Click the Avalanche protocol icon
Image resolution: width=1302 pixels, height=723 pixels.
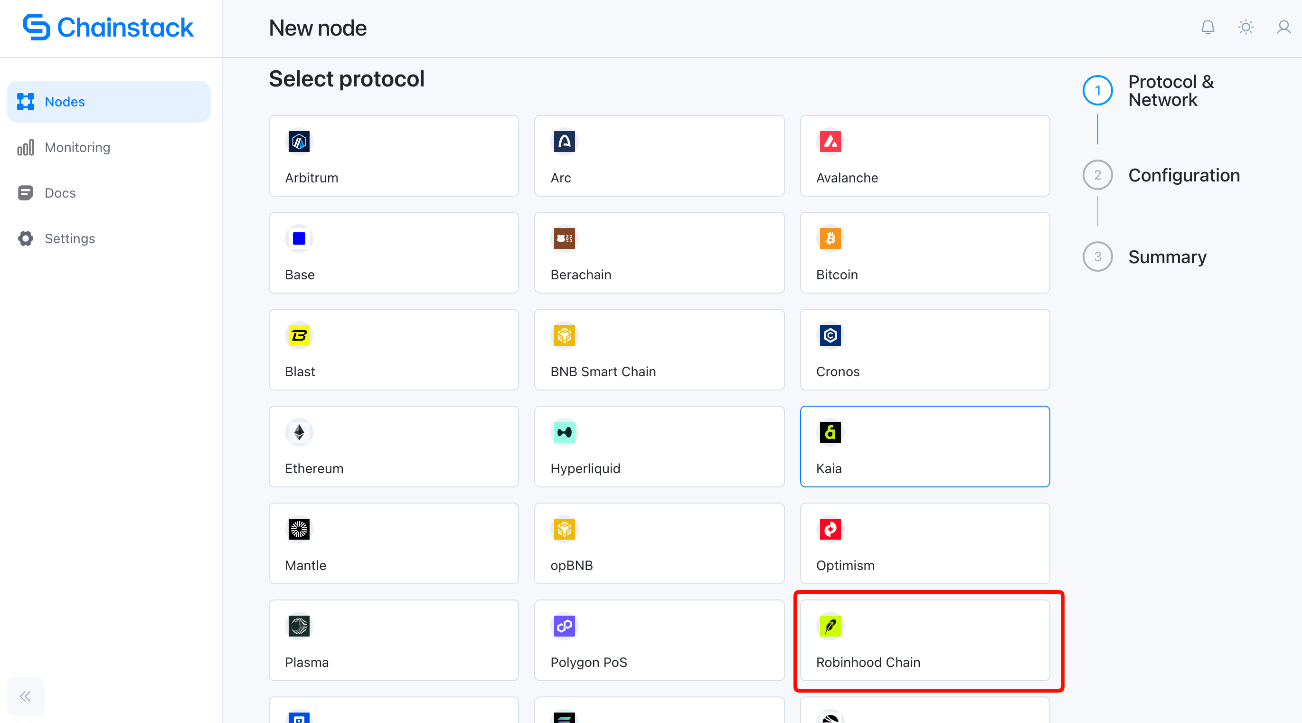pos(830,142)
